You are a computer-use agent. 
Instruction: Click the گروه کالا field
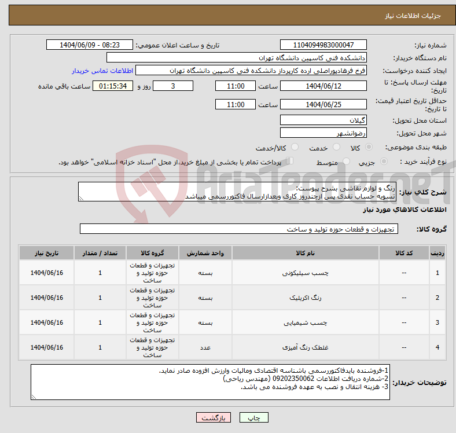(238, 229)
